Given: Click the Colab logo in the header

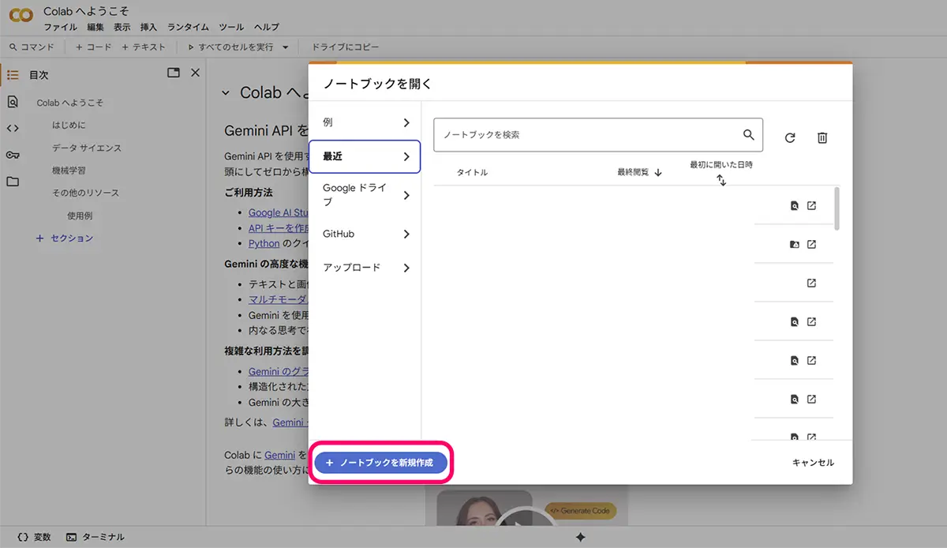Looking at the screenshot, I should 21,16.
